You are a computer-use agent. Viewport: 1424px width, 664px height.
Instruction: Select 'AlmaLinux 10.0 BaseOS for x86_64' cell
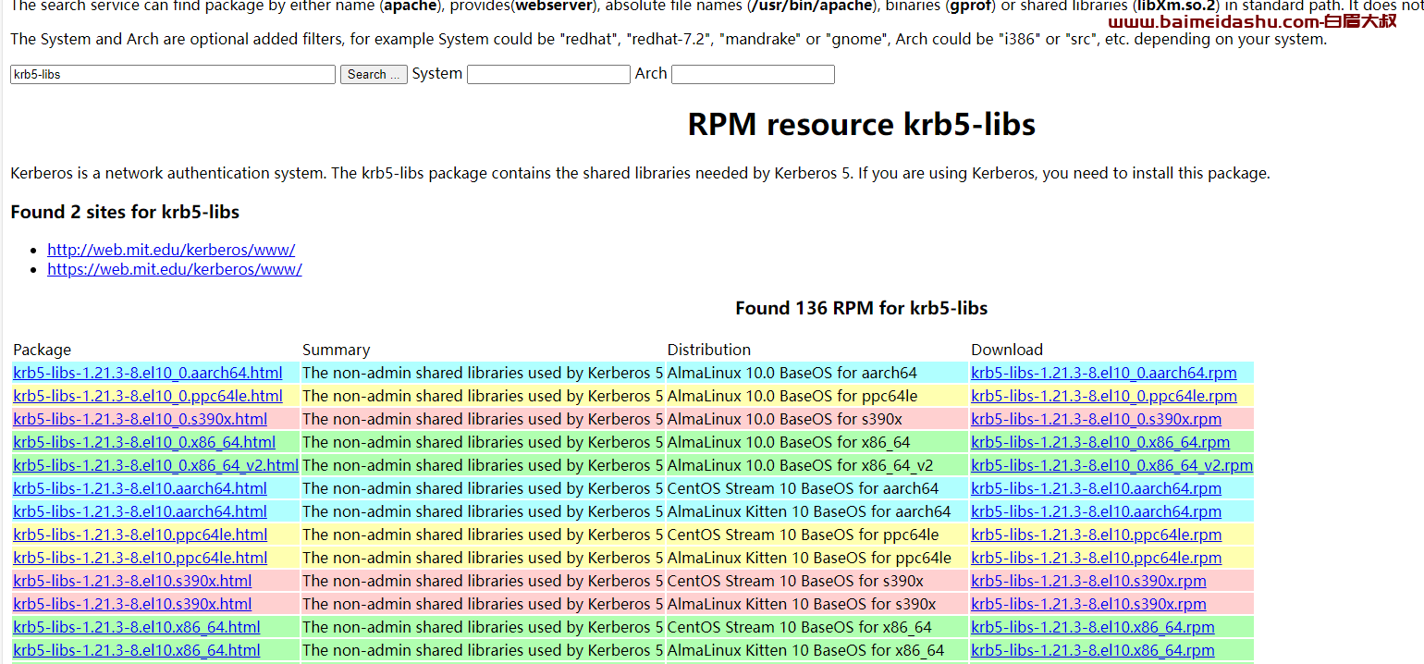point(817,442)
